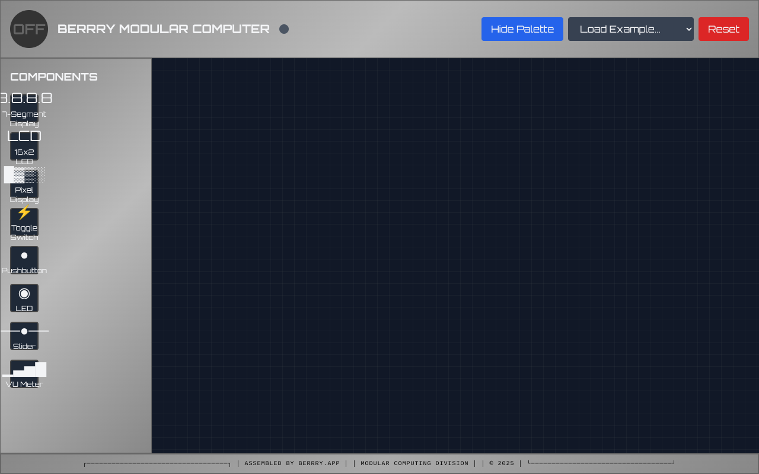759x474 pixels.
Task: Click the BERRRY MODULAR COMPUTER title
Action: (164, 28)
